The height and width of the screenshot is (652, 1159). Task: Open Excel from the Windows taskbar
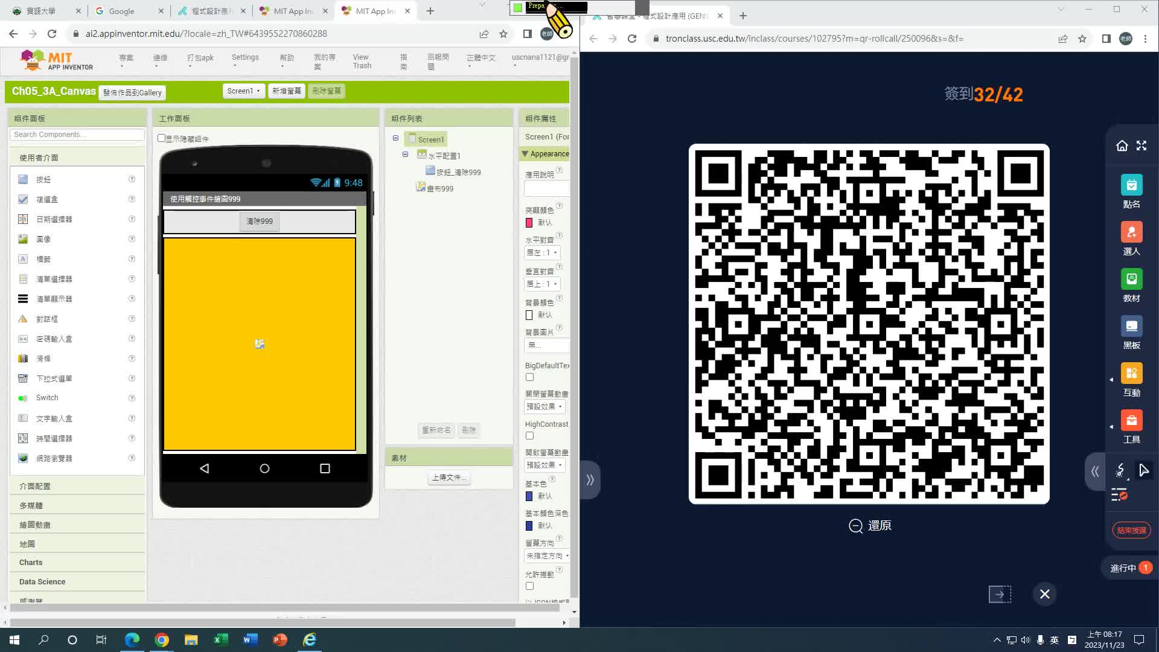220,640
